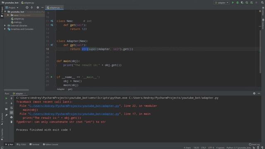
Task: Click the TypeError message line in console
Action: (61, 122)
